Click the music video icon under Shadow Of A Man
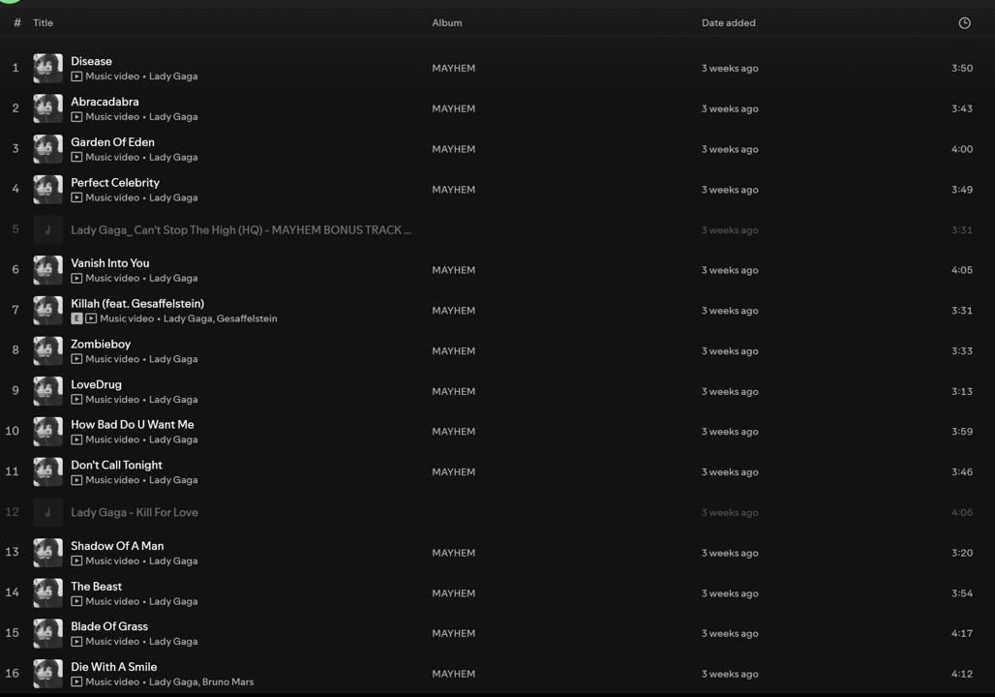 point(76,561)
